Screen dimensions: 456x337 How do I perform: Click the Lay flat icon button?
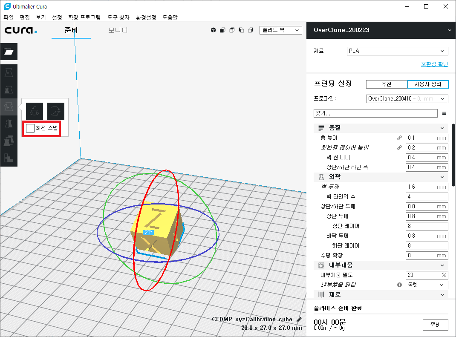point(56,111)
